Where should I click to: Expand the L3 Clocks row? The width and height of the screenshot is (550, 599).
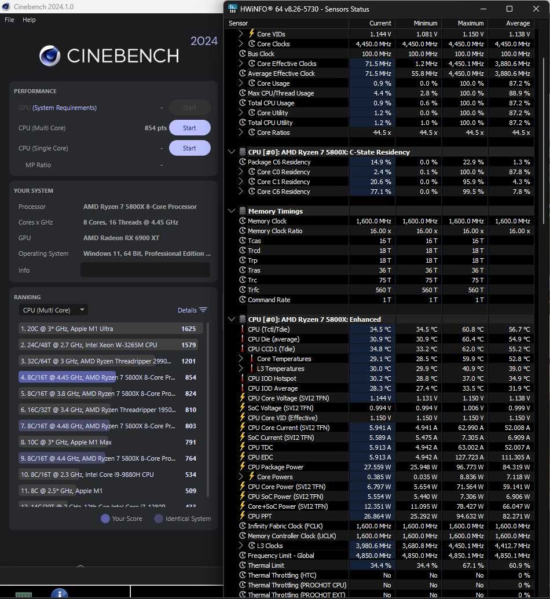pos(240,546)
